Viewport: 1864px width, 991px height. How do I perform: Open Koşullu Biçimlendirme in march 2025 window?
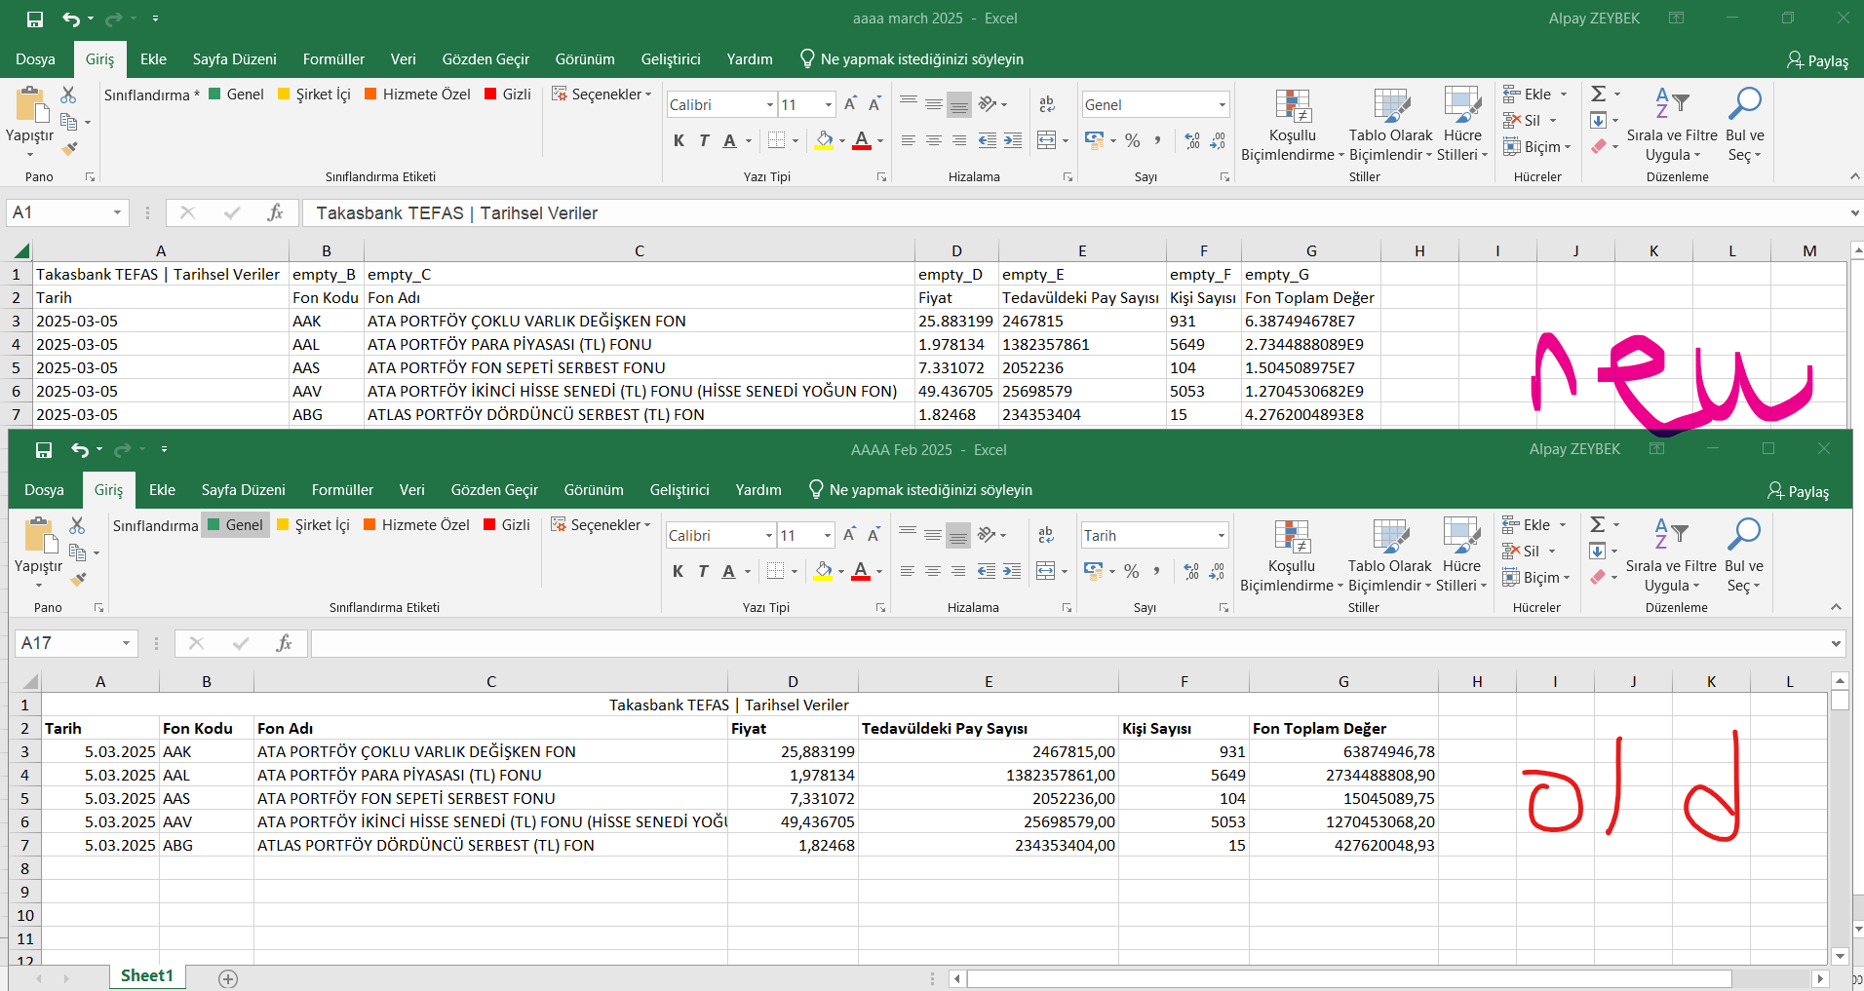1292,126
